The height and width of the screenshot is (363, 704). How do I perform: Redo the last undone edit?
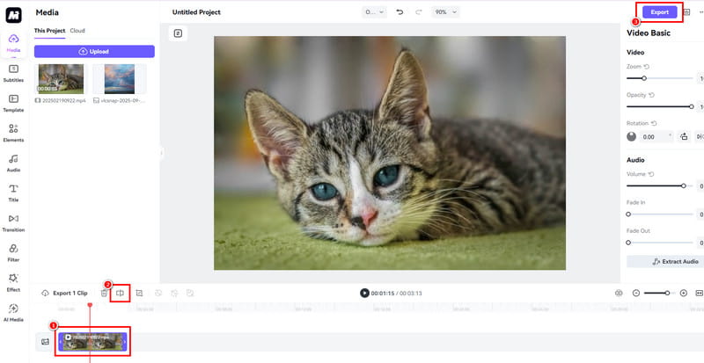pyautogui.click(x=419, y=12)
